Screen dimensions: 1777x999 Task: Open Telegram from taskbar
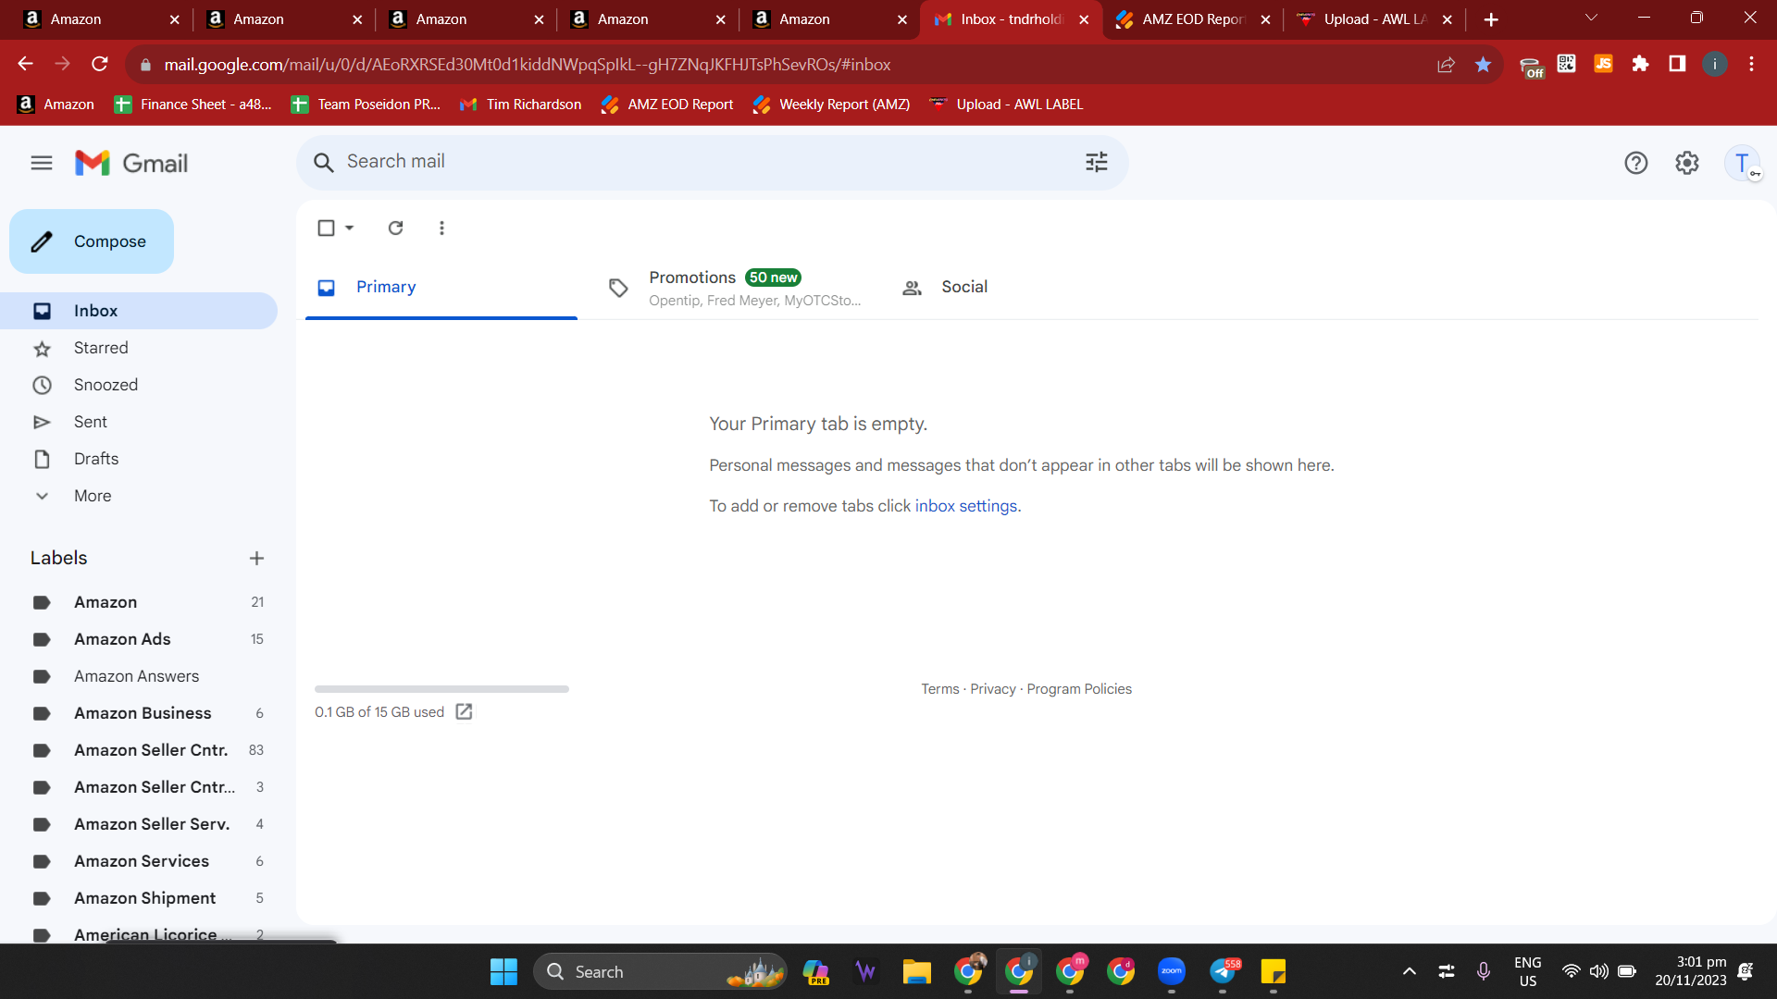click(1223, 972)
